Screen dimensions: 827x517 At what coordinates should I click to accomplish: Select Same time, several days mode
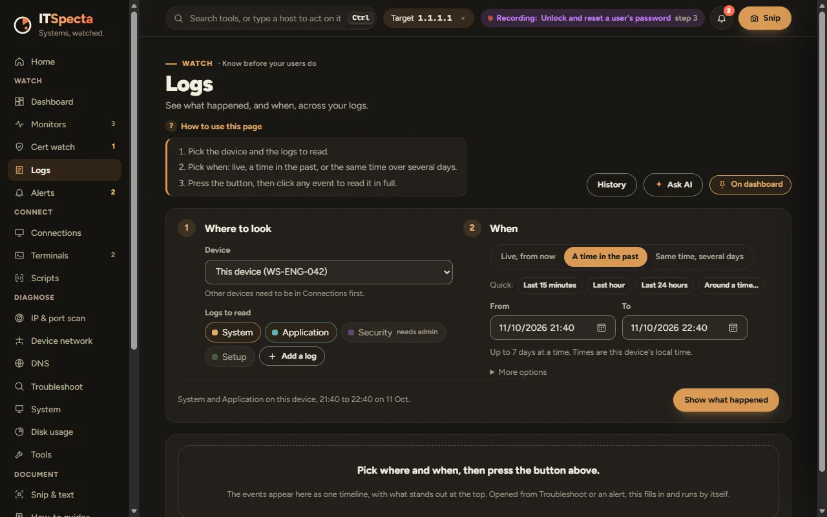point(700,257)
